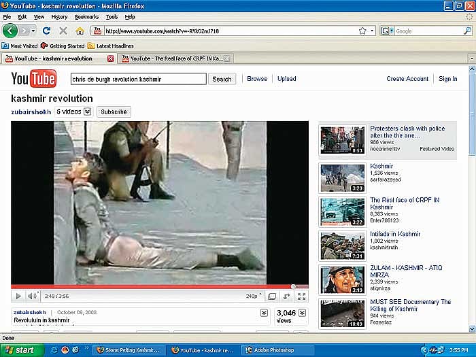Bookmark this page with the star icon
The image size is (476, 357).
(x=362, y=31)
